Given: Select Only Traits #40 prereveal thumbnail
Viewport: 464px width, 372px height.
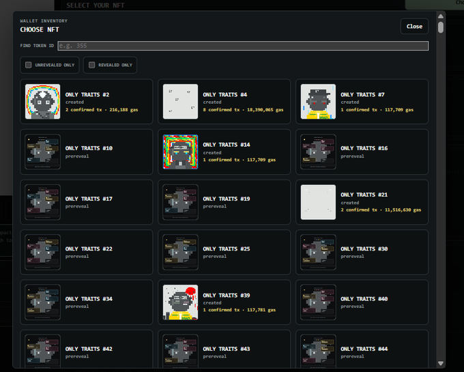Looking at the screenshot, I should pyautogui.click(x=318, y=302).
